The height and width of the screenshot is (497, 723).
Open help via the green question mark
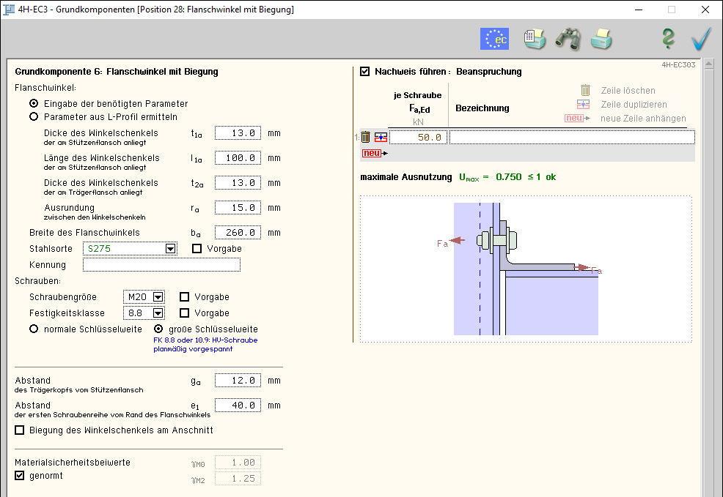tap(667, 39)
